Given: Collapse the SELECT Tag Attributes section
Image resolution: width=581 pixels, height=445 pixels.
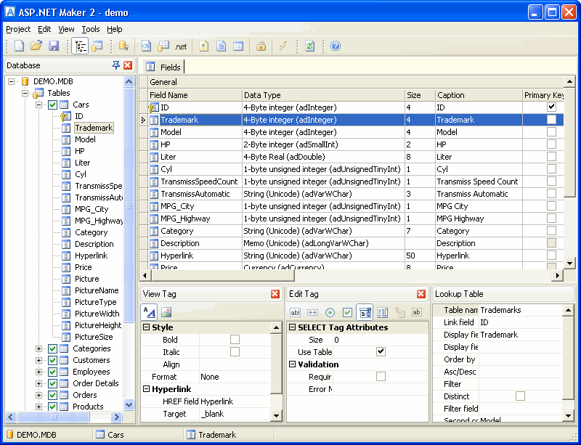Looking at the screenshot, I should [x=293, y=327].
